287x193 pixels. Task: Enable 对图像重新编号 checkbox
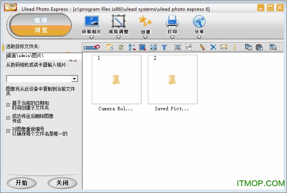click(8, 131)
